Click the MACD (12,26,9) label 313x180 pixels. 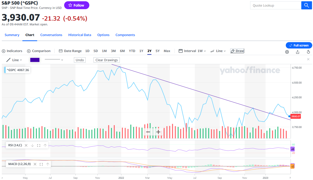[x=19, y=164]
